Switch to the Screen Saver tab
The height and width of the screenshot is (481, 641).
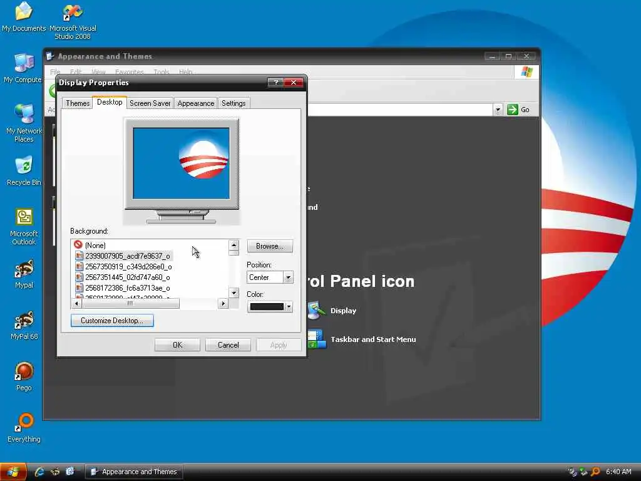(150, 103)
